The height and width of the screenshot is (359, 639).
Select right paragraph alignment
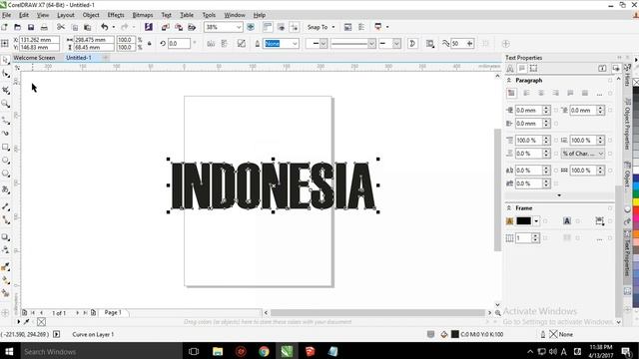click(x=555, y=93)
